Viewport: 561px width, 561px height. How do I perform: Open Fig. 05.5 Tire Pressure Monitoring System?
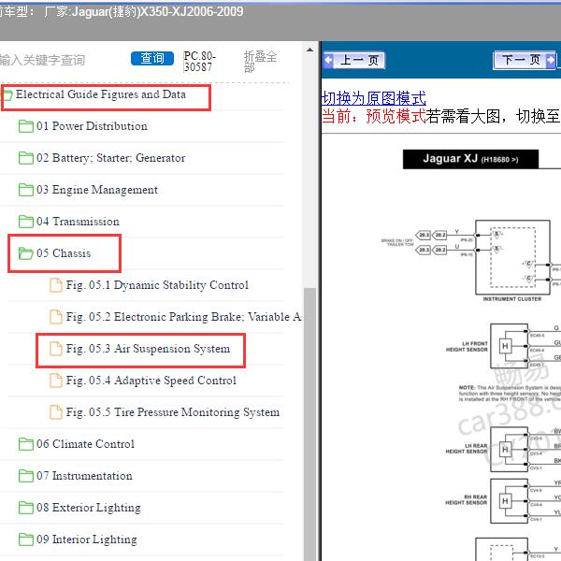172,412
